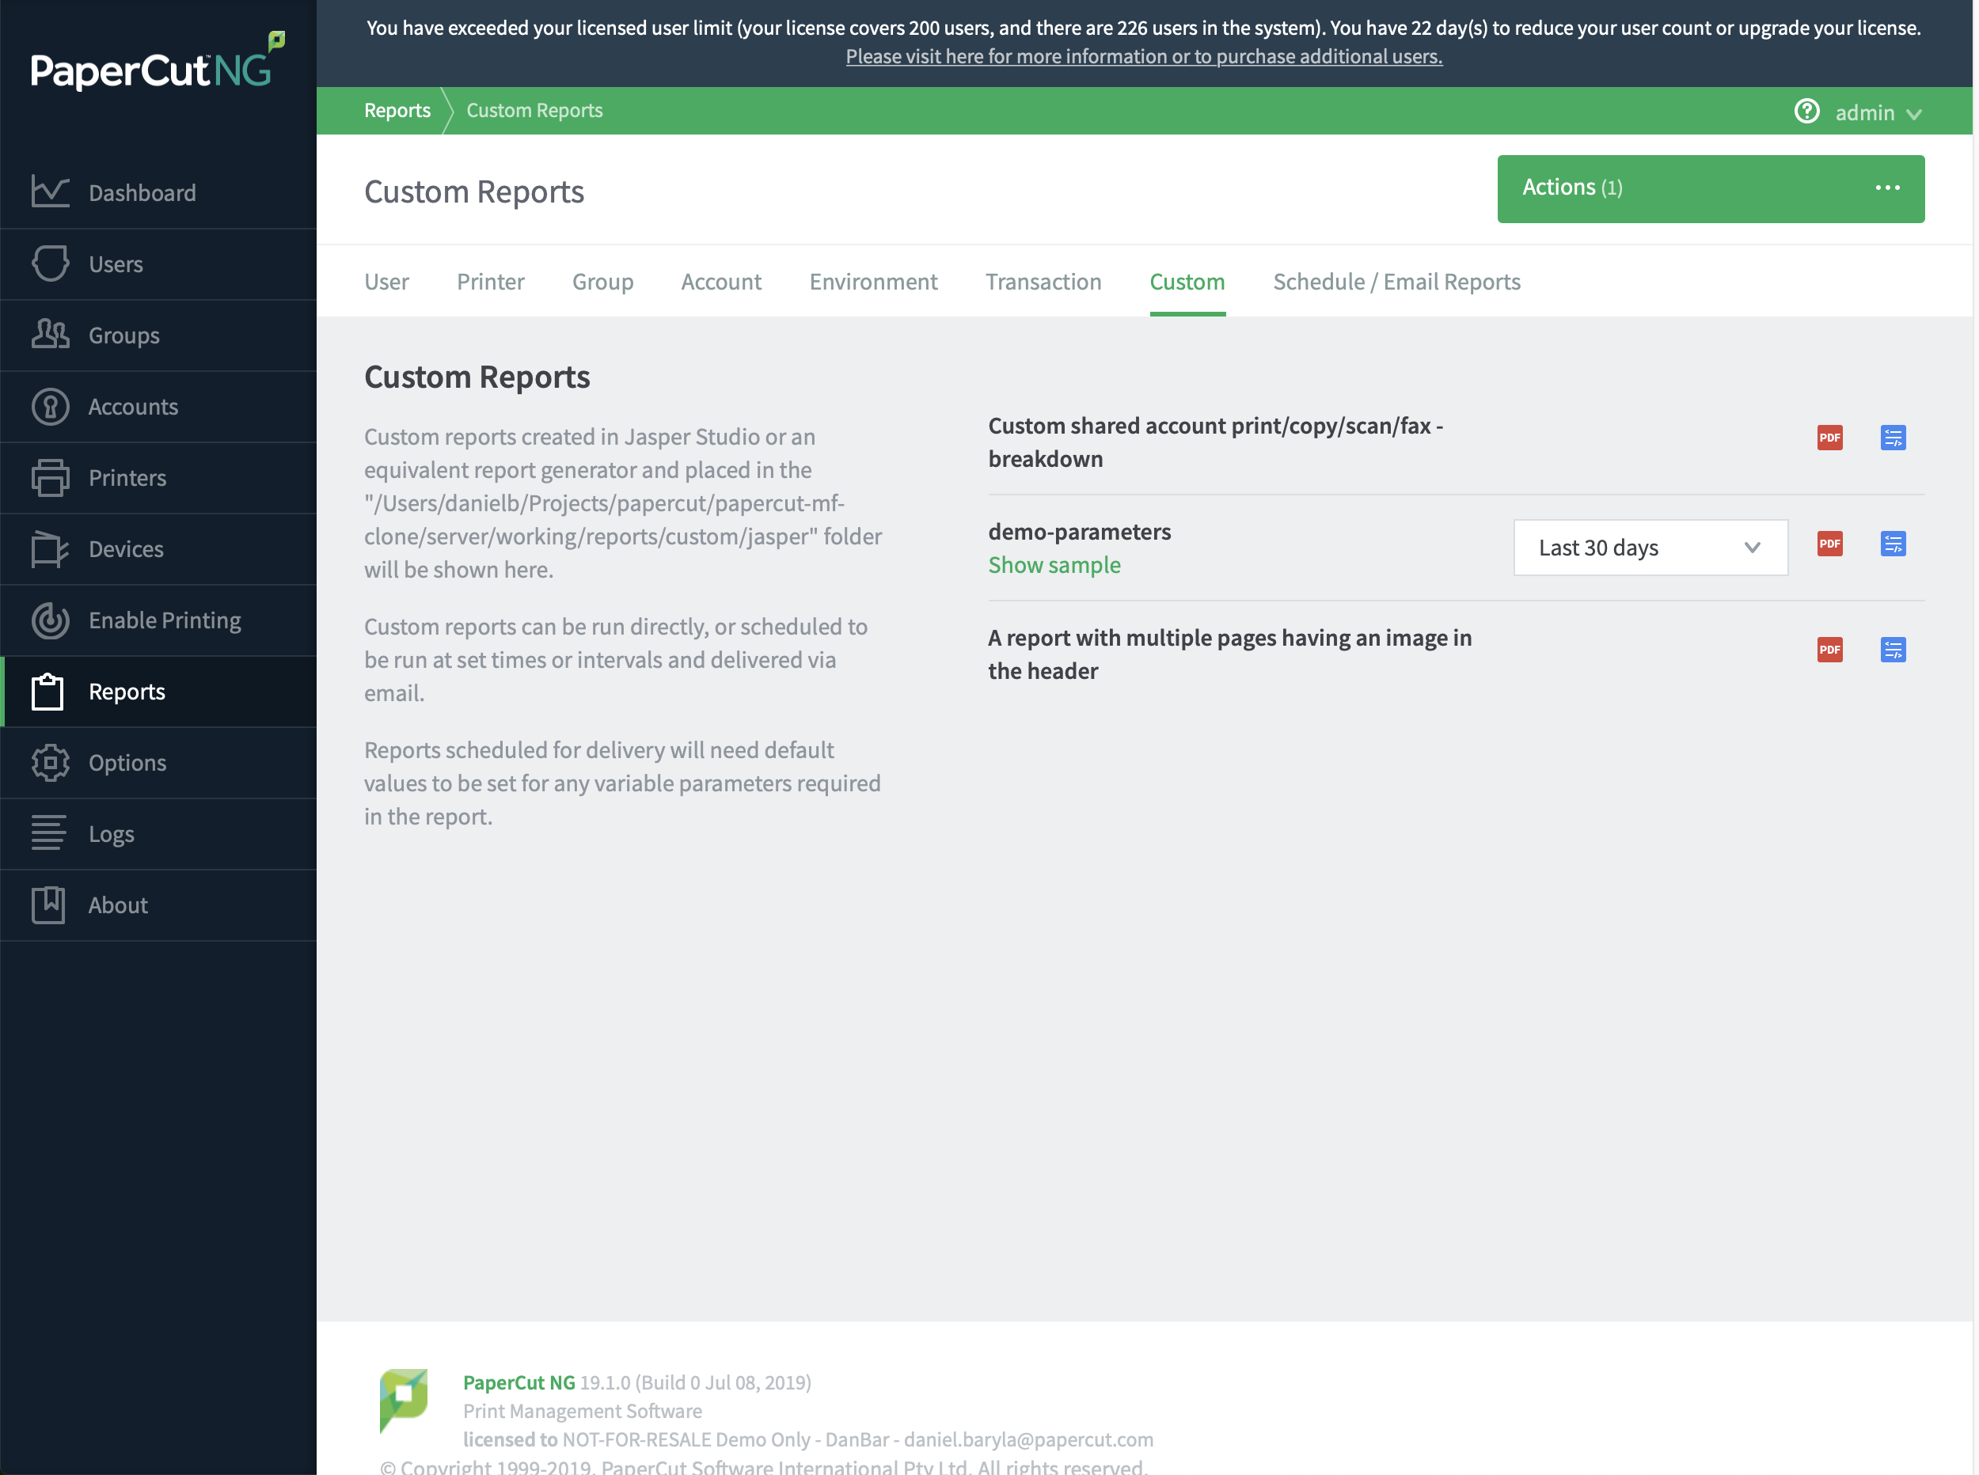Click the Devices icon in sidebar
The image size is (1979, 1475).
pos(50,548)
